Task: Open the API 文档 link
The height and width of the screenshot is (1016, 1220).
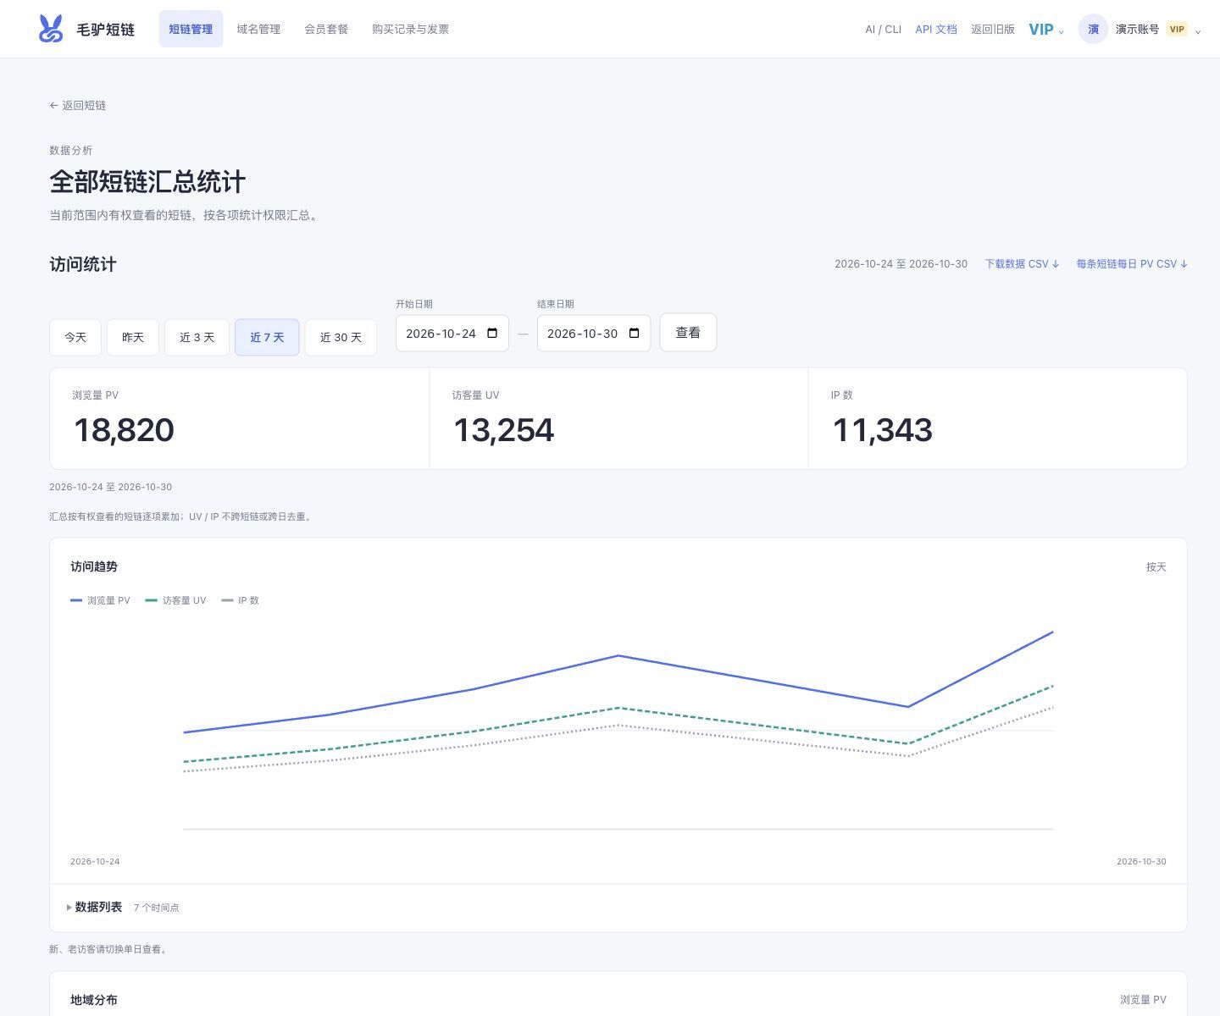Action: (x=936, y=29)
